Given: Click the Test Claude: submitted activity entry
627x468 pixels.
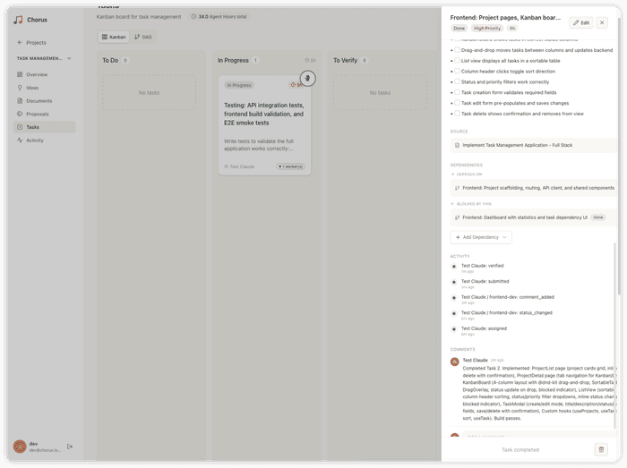Looking at the screenshot, I should [485, 282].
